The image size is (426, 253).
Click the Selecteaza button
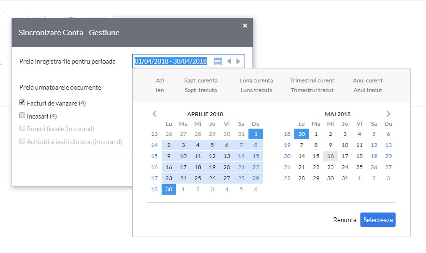[x=378, y=220]
